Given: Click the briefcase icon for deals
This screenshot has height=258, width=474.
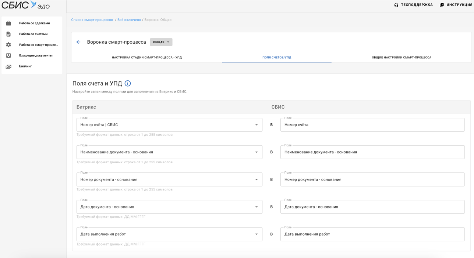Looking at the screenshot, I should click(8, 23).
